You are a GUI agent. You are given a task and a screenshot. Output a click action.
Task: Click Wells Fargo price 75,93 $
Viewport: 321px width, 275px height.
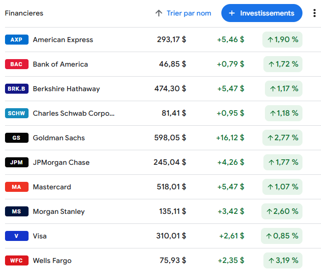[173, 260]
